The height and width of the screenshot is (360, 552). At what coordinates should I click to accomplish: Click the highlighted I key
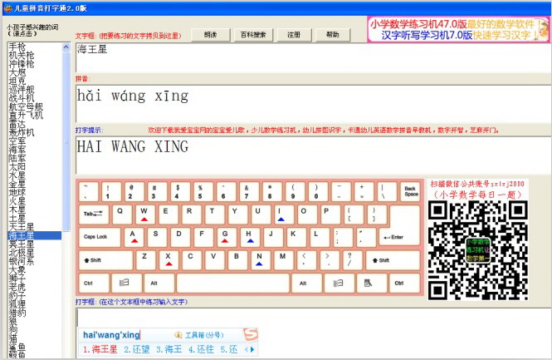284,214
